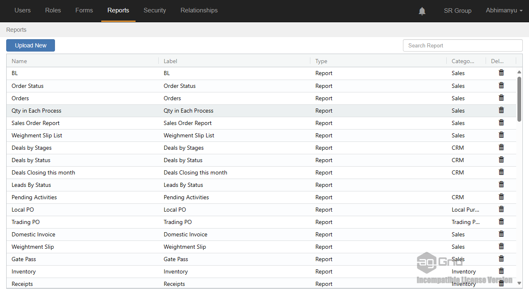This screenshot has height=297, width=529.
Task: Click the Upload New button
Action: point(31,45)
